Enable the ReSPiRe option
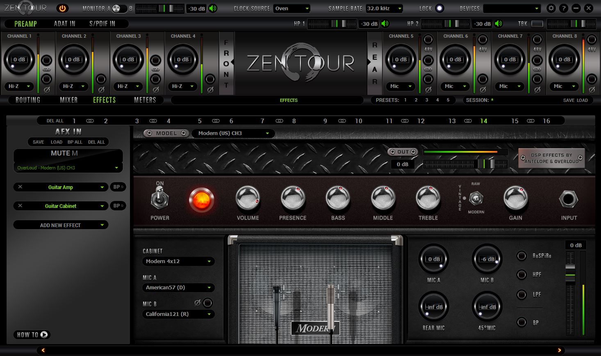 [x=521, y=256]
